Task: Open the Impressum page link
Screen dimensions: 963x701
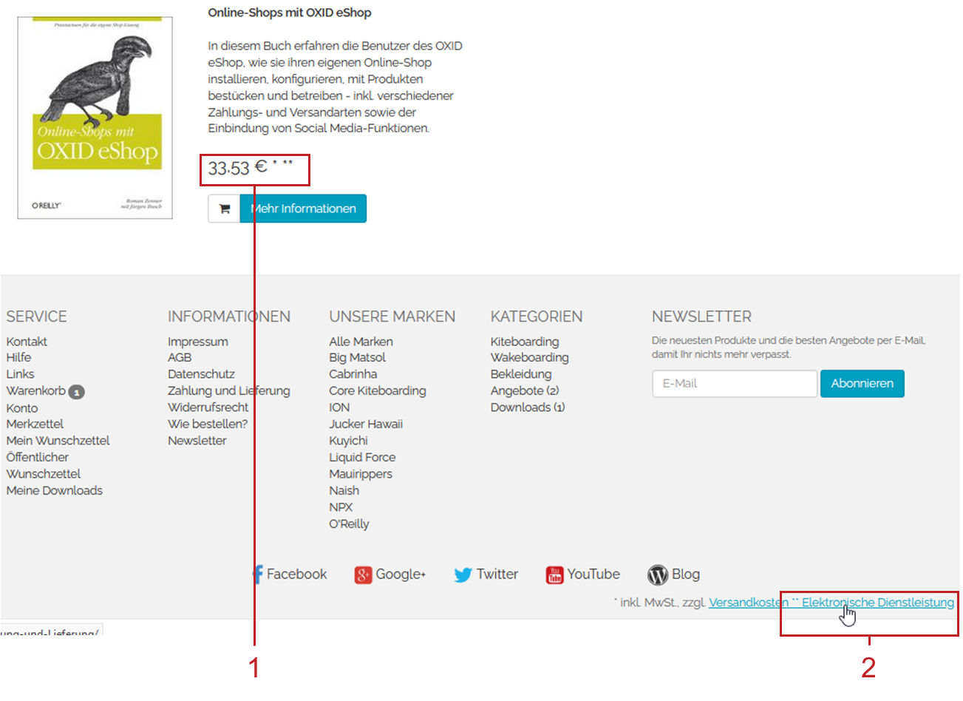Action: tap(197, 342)
